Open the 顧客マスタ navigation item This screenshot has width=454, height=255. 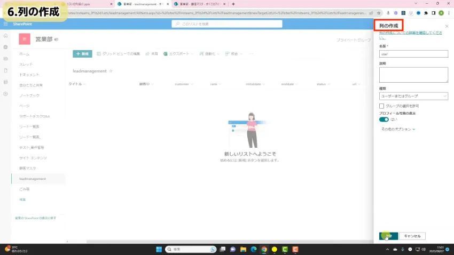point(28,168)
